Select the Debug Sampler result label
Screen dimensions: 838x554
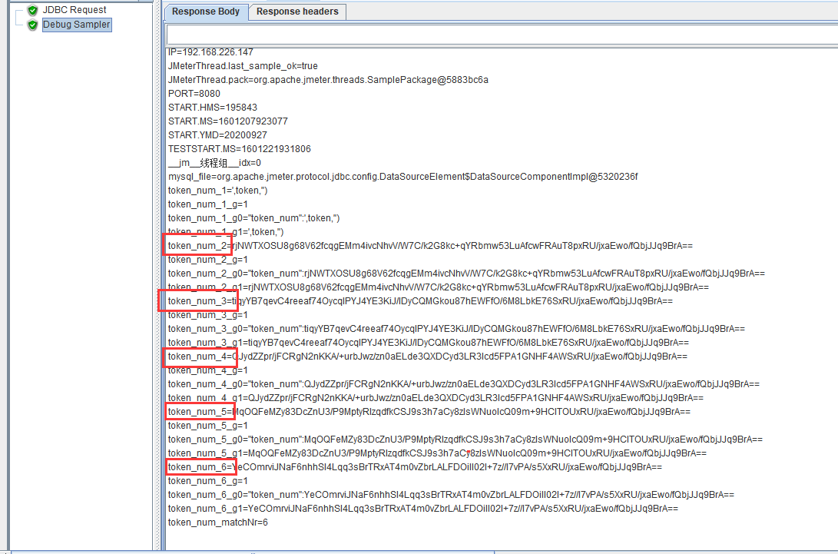76,25
